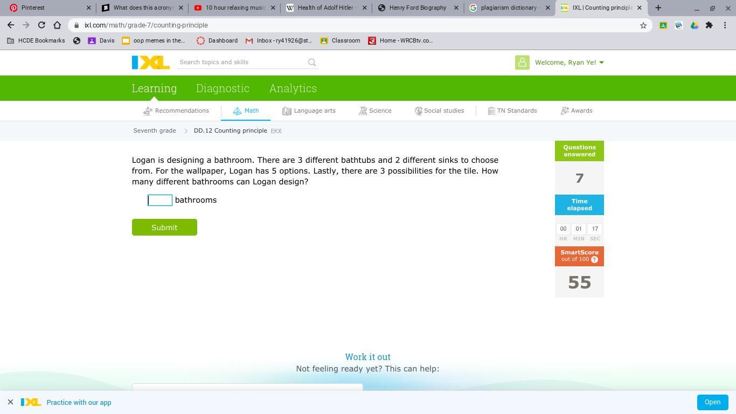The image size is (736, 414).
Task: Open the HCDE Bookmarks folder
Action: click(x=36, y=40)
